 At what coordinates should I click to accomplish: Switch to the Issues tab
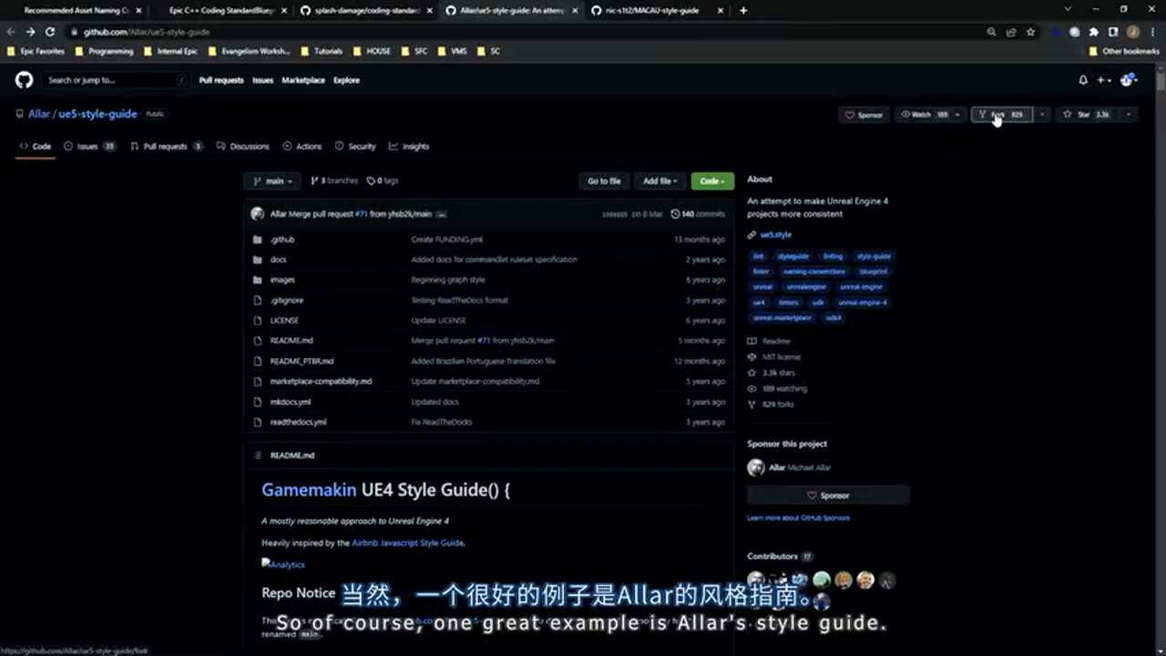pyautogui.click(x=87, y=147)
